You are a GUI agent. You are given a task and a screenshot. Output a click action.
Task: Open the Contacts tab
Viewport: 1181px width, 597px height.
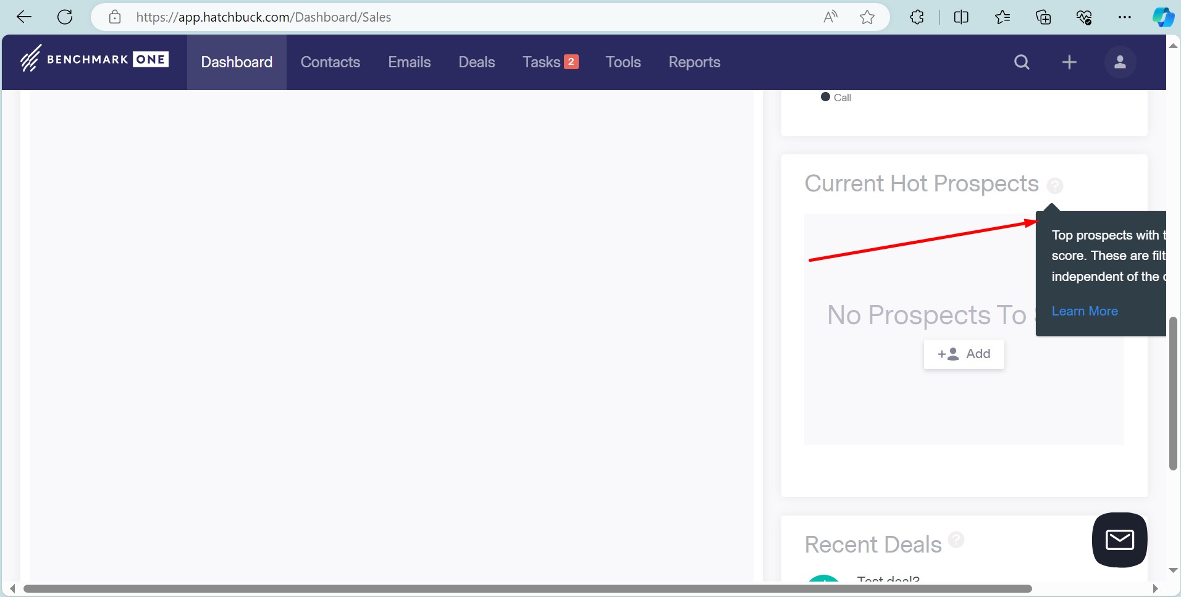[x=330, y=62]
